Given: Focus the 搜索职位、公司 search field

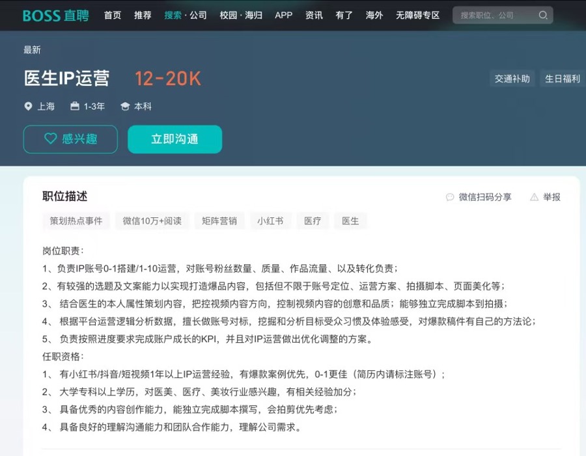Looking at the screenshot, I should (x=495, y=15).
